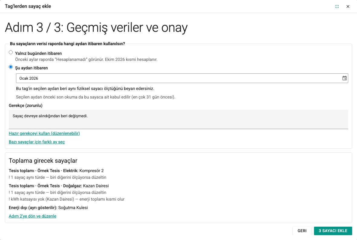
Task: Select 'Şu aydan itibaren' radio button
Action: (x=11, y=67)
